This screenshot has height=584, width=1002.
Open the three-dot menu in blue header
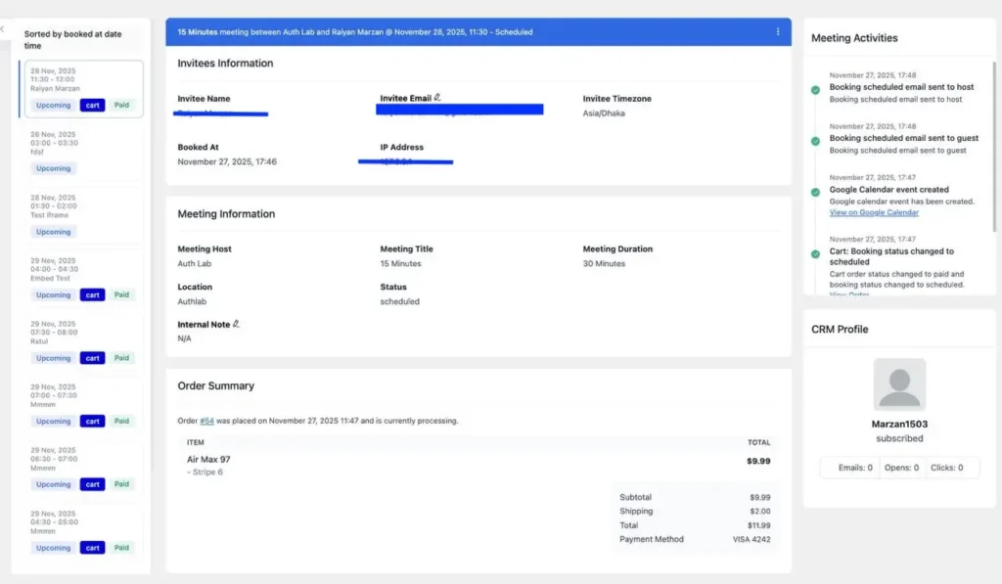[x=778, y=32]
